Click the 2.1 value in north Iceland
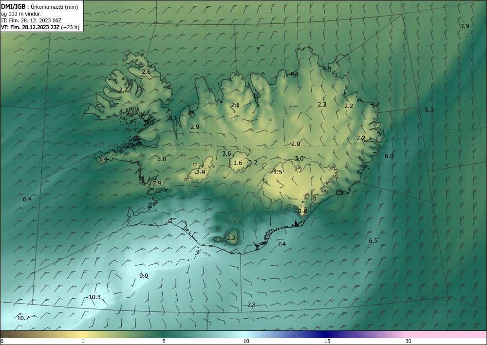 pos(235,105)
